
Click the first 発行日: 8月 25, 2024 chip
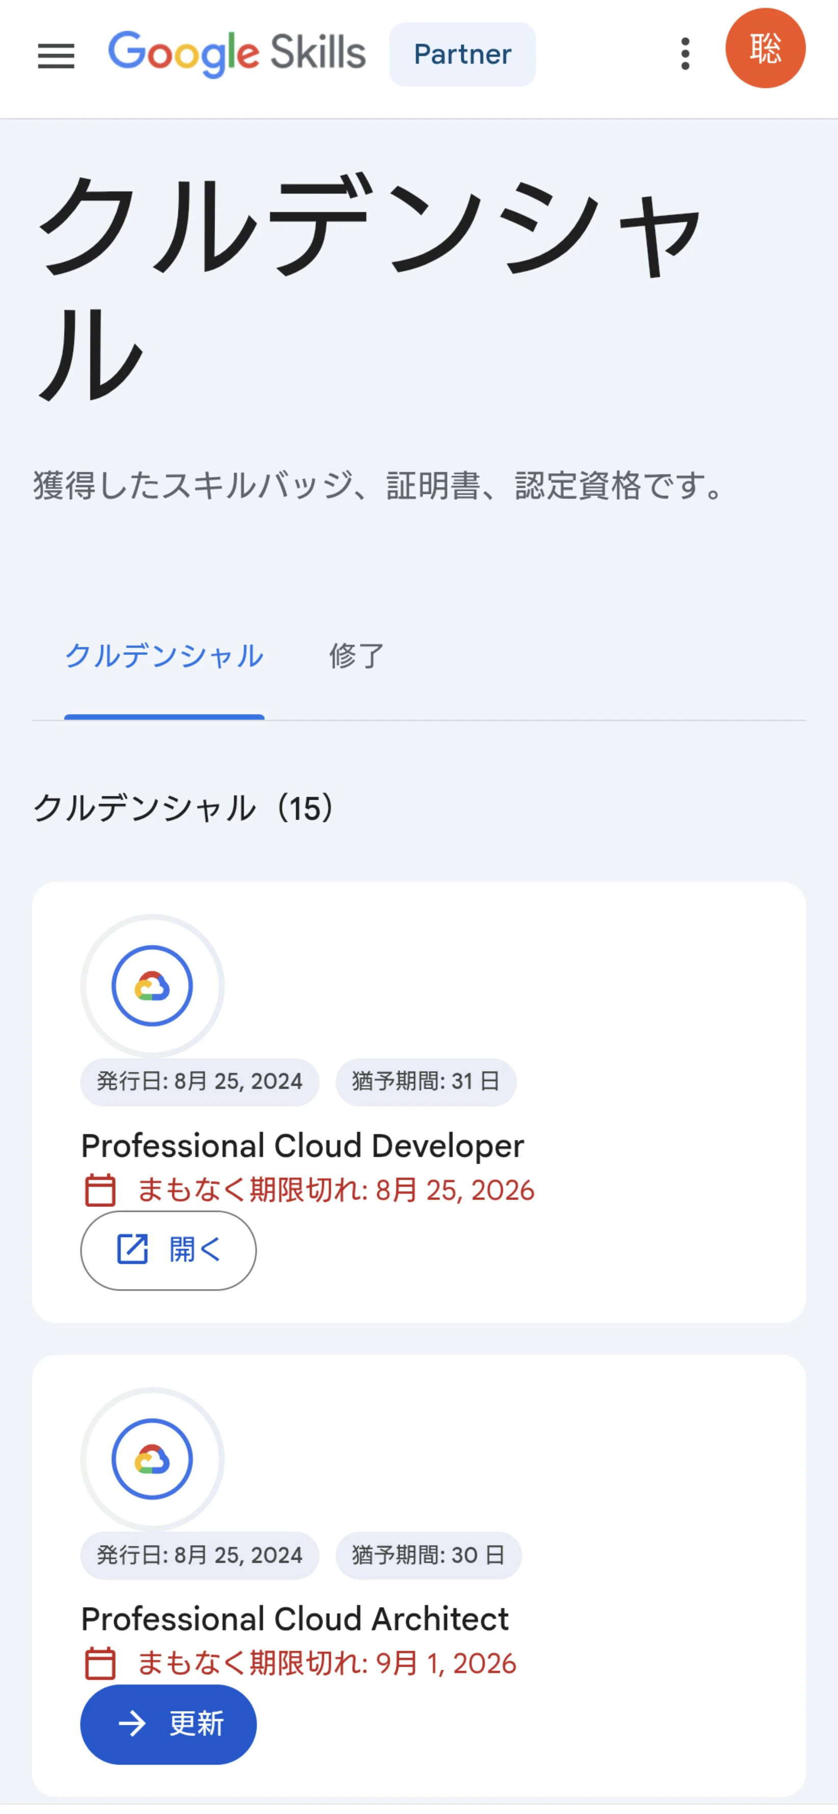click(200, 1082)
